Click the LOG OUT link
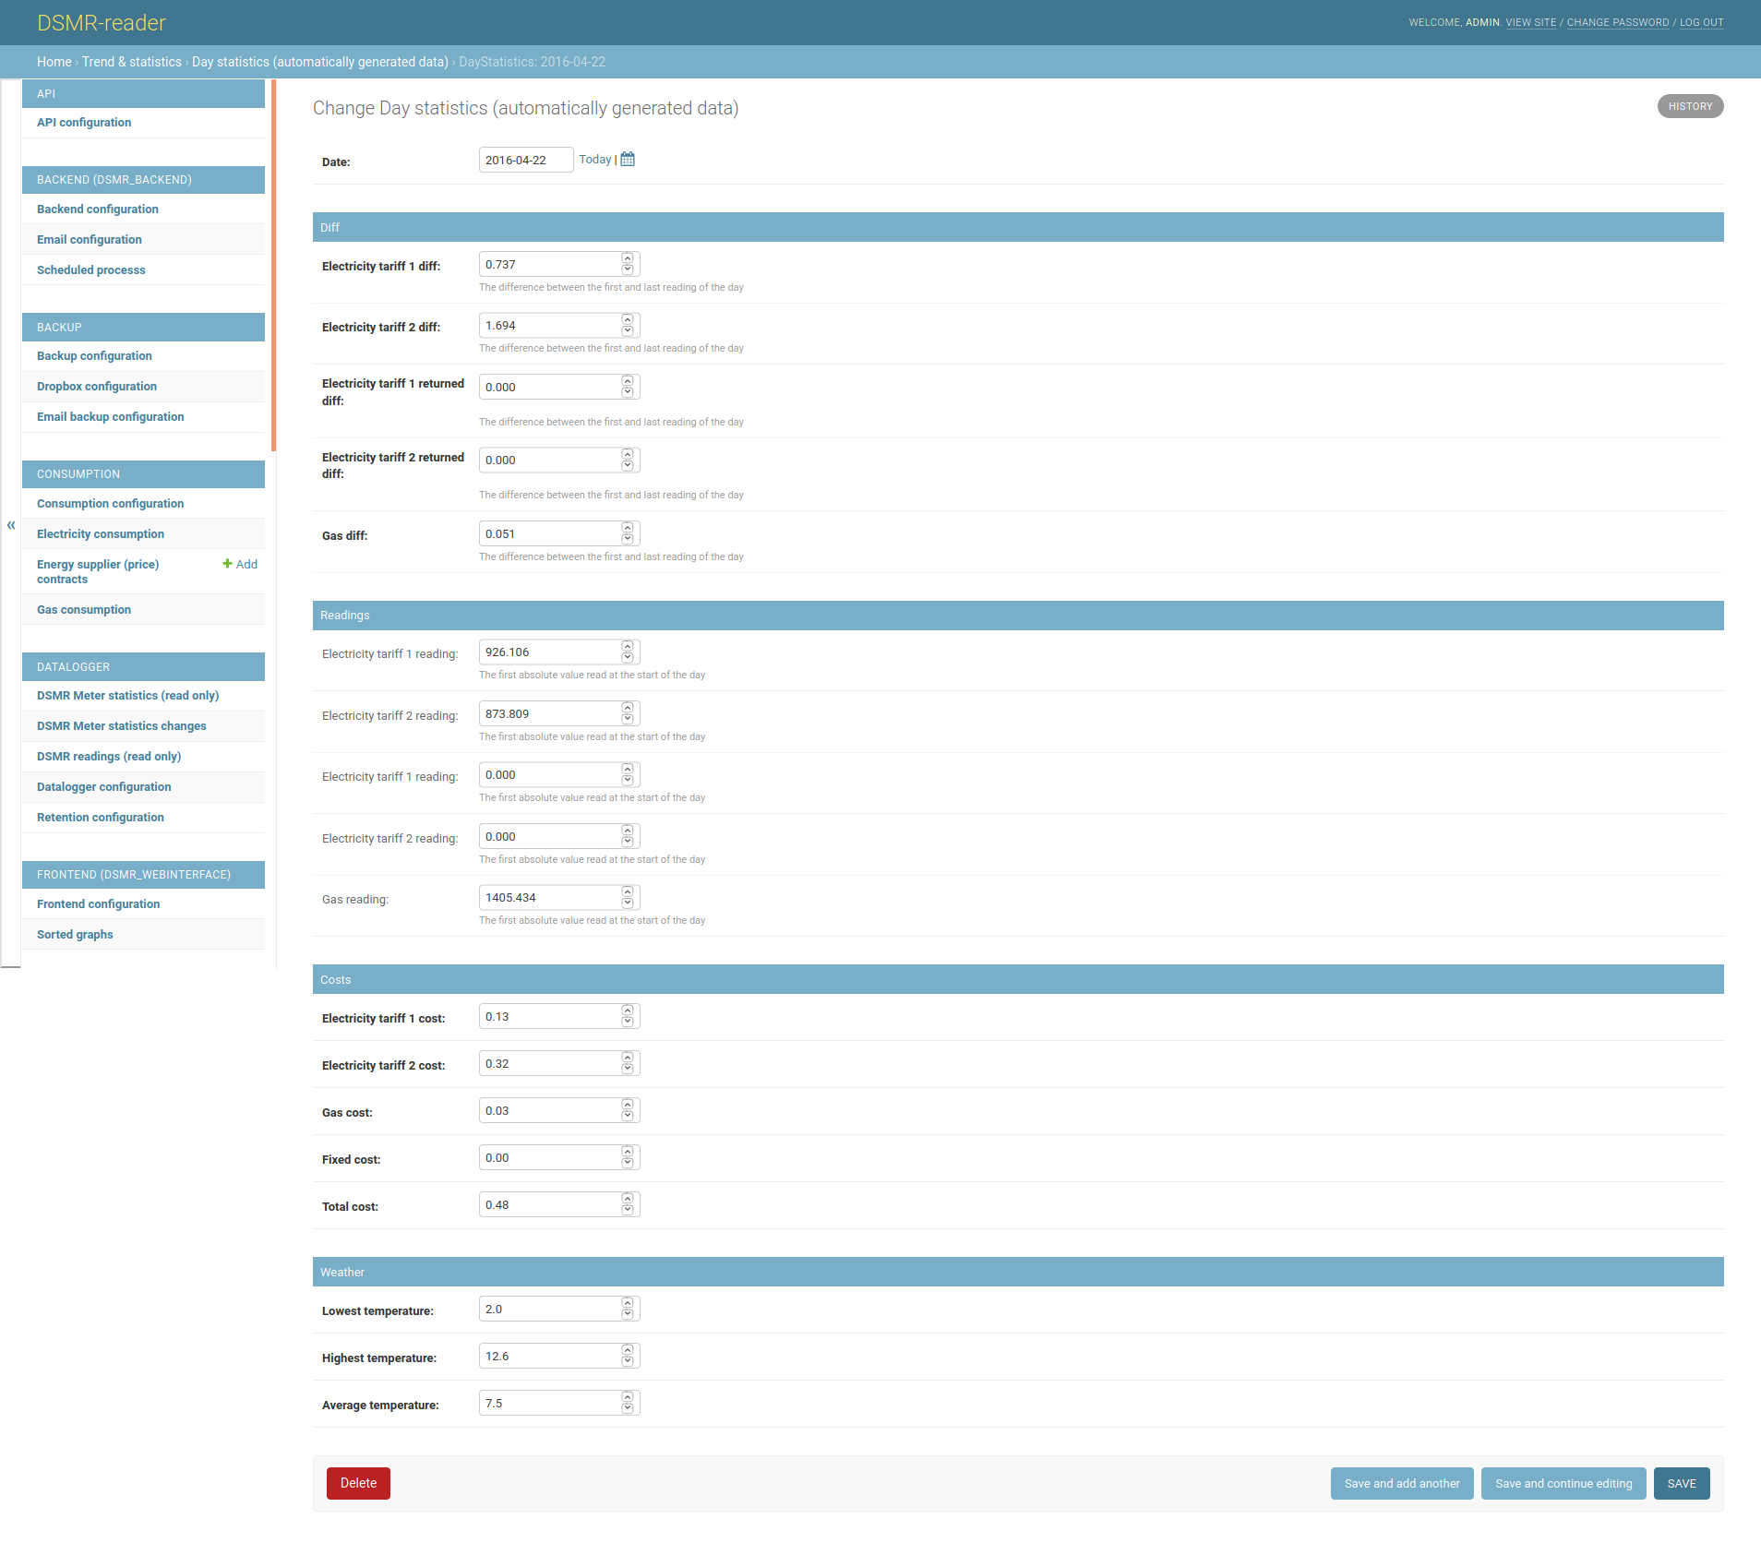1761x1567 pixels. tap(1701, 22)
